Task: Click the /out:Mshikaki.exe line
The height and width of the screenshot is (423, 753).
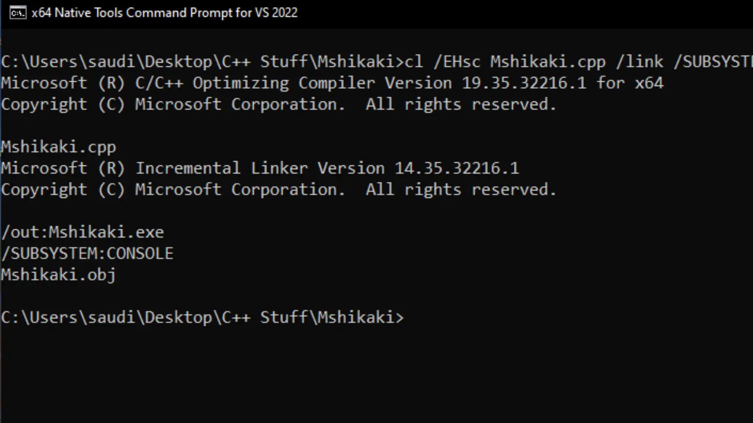Action: (x=82, y=232)
